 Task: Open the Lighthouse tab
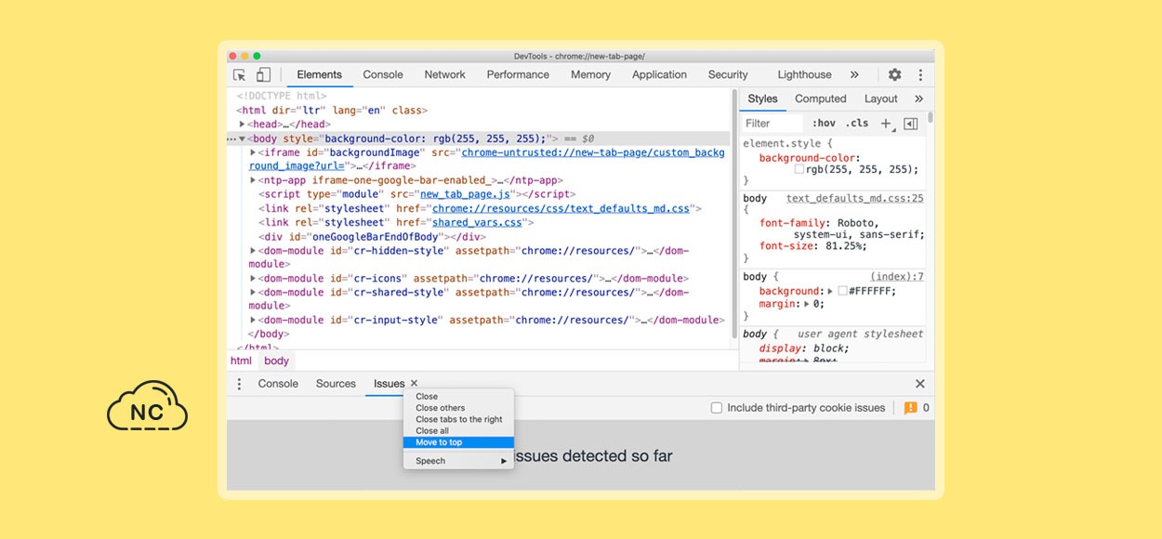click(804, 75)
